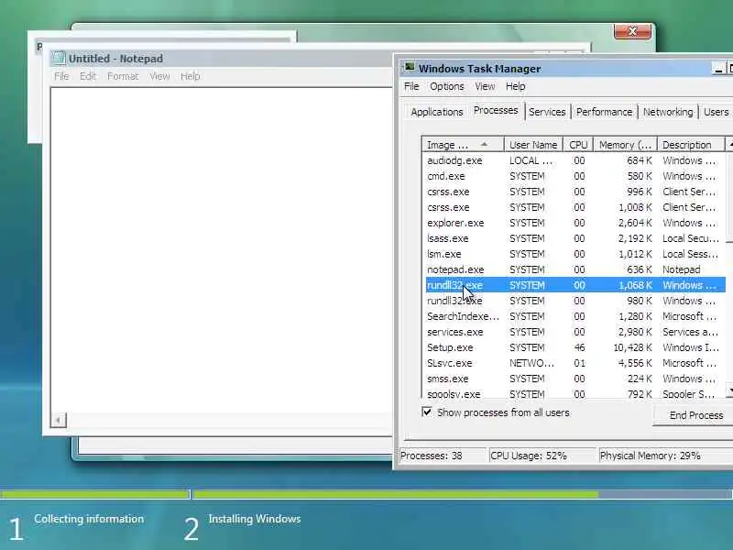Sort by Memory column header
The image size is (733, 550).
point(625,145)
